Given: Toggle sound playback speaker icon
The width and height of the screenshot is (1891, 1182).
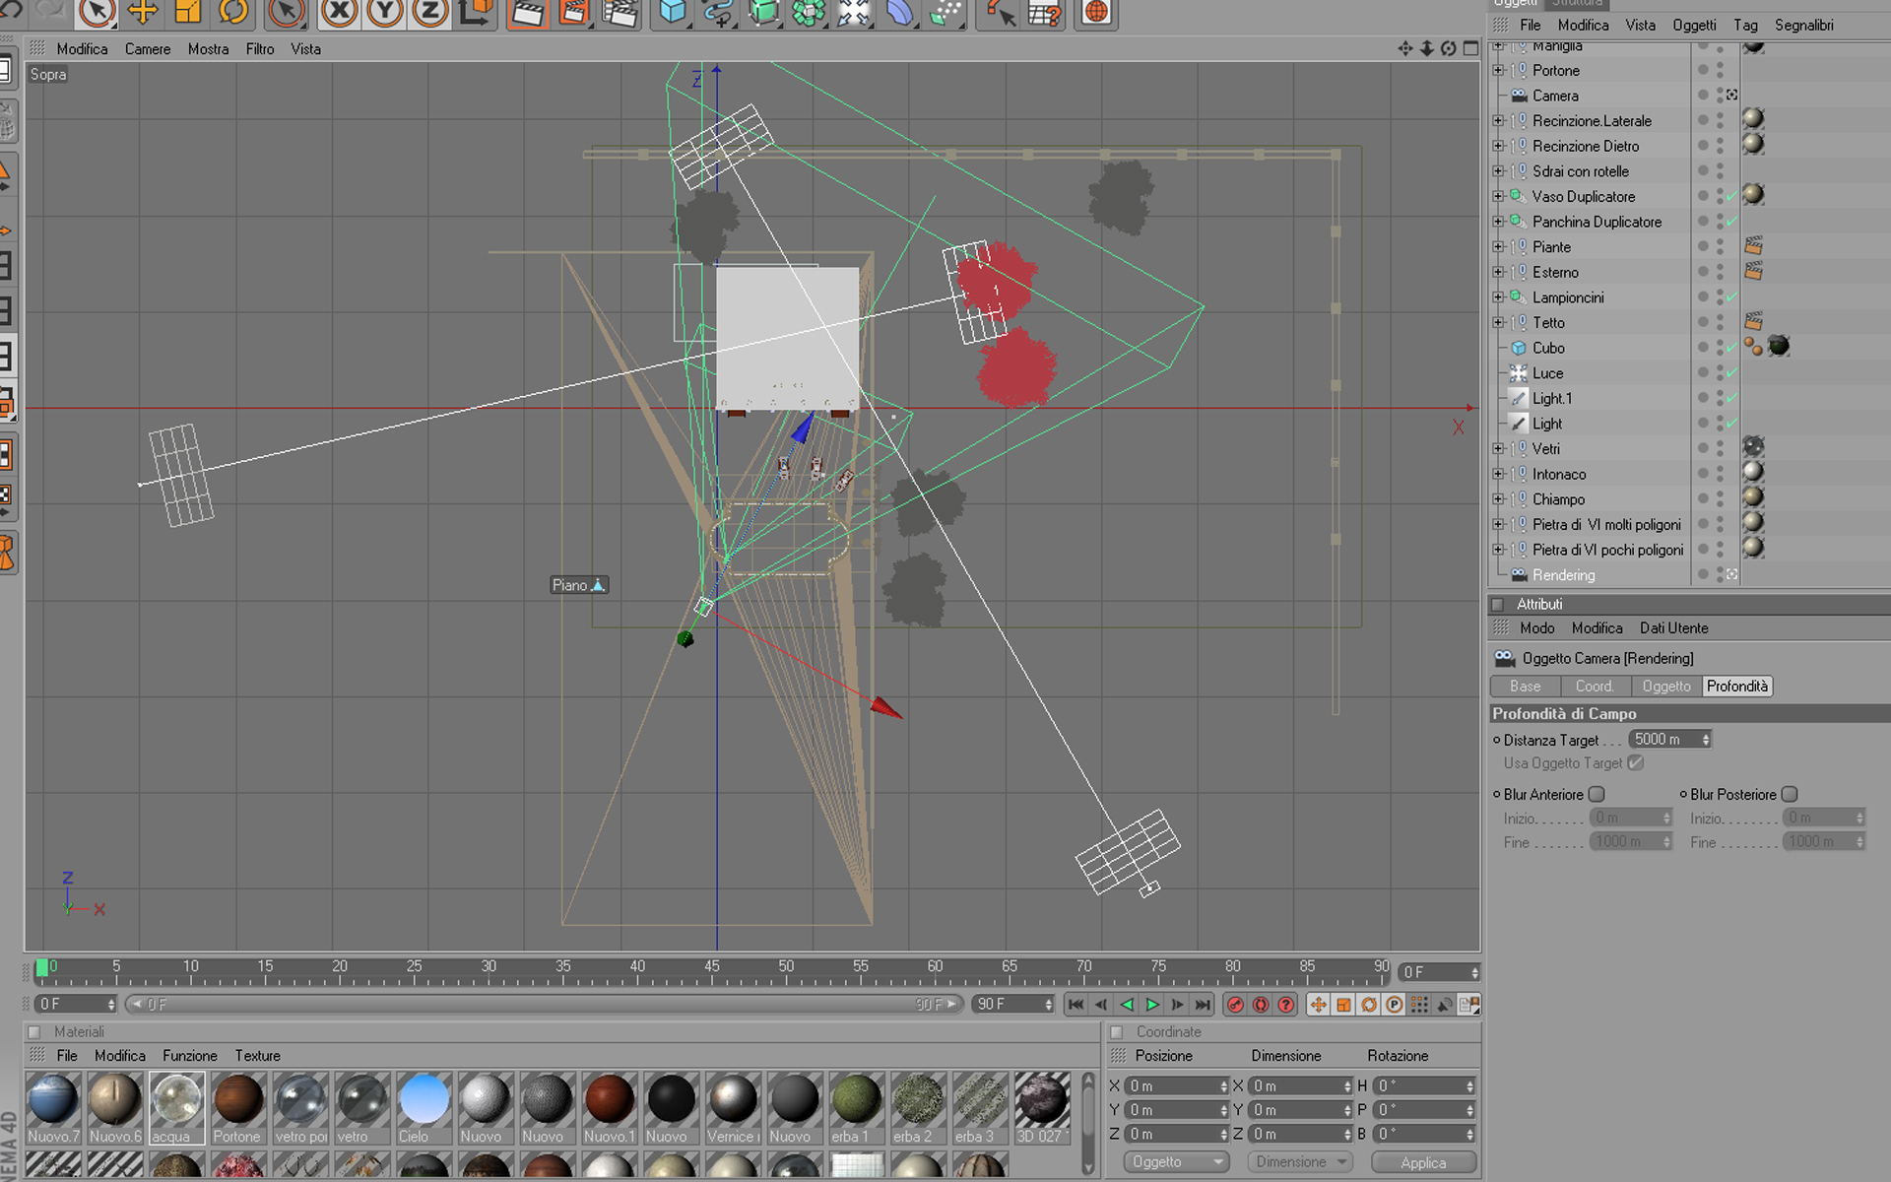Looking at the screenshot, I should pyautogui.click(x=1444, y=1005).
